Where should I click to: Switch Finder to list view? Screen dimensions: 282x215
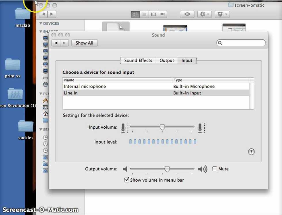click(144, 14)
